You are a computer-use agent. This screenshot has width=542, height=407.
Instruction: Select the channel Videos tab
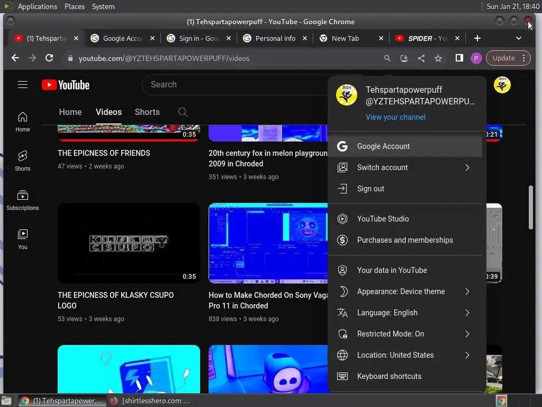(x=109, y=112)
